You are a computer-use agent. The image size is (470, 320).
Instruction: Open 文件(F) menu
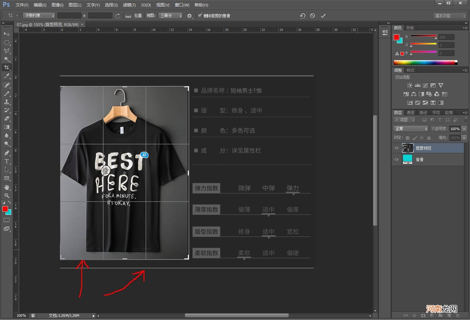[22, 5]
